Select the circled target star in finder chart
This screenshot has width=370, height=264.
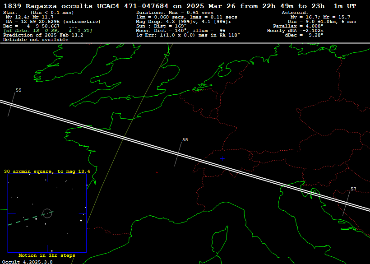click(47, 213)
